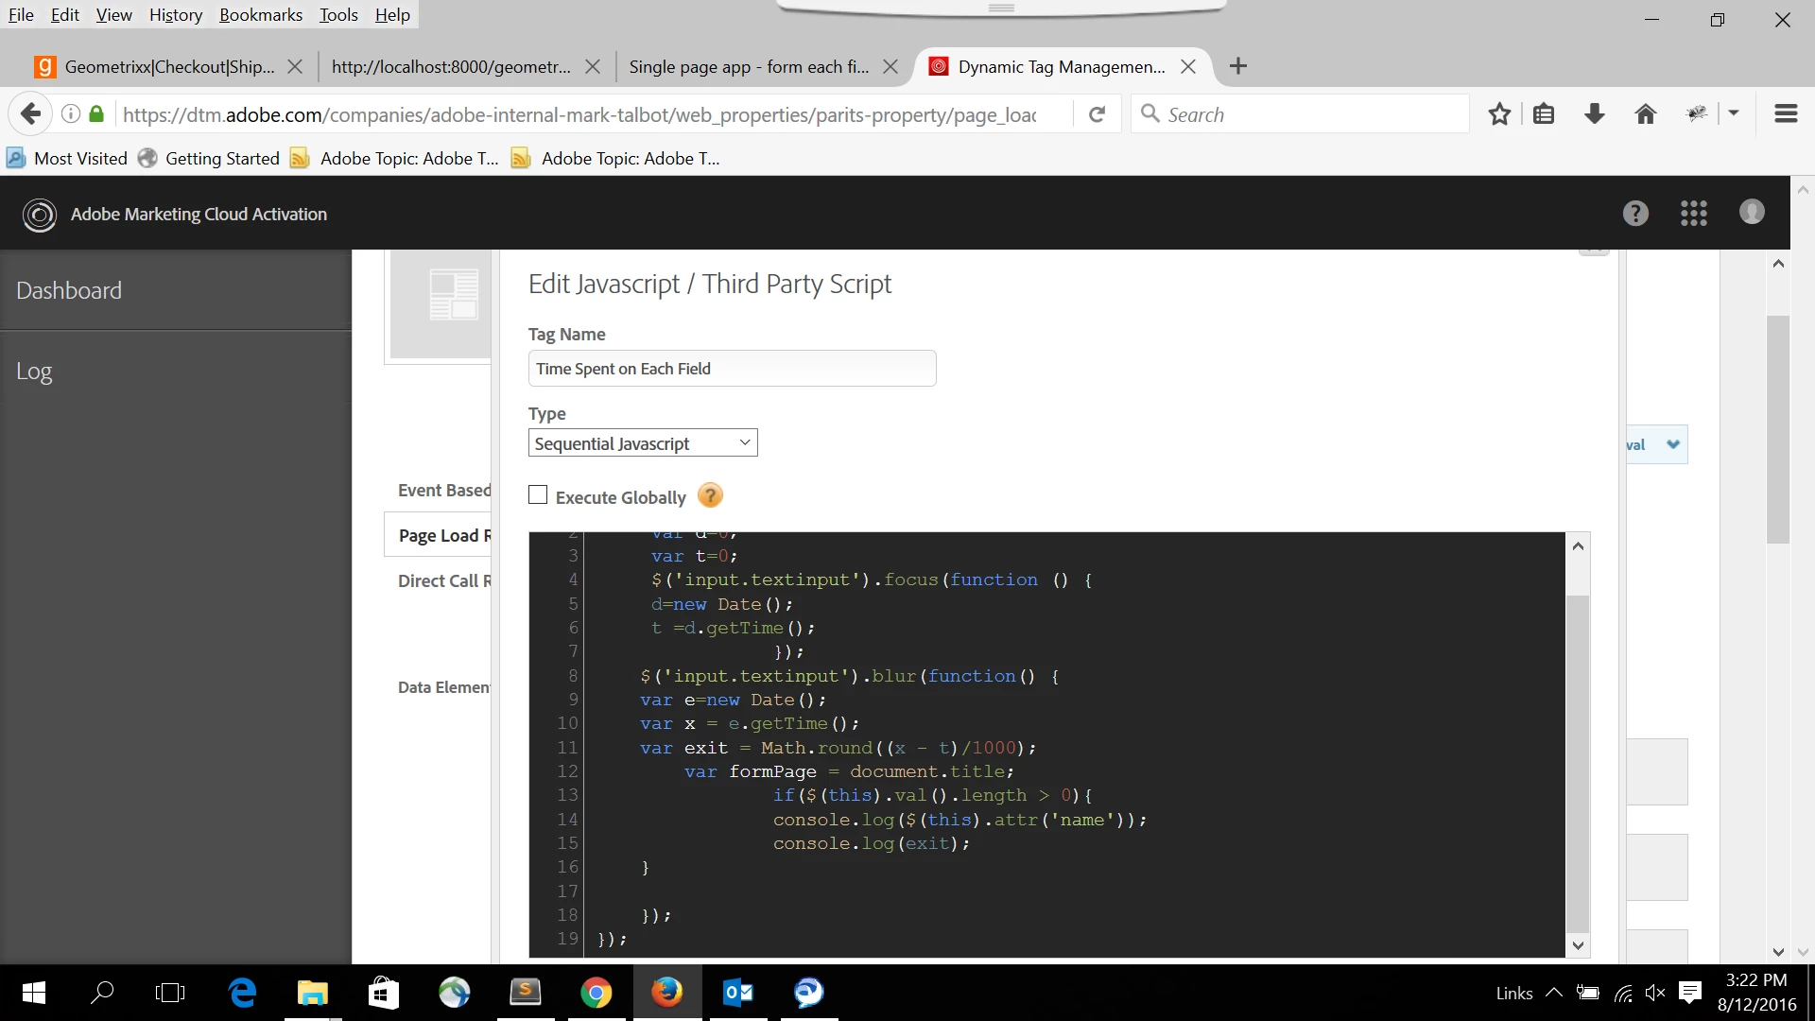Open Firefox downloads arrow icon
Screen dimensions: 1815x1021
tap(1595, 114)
